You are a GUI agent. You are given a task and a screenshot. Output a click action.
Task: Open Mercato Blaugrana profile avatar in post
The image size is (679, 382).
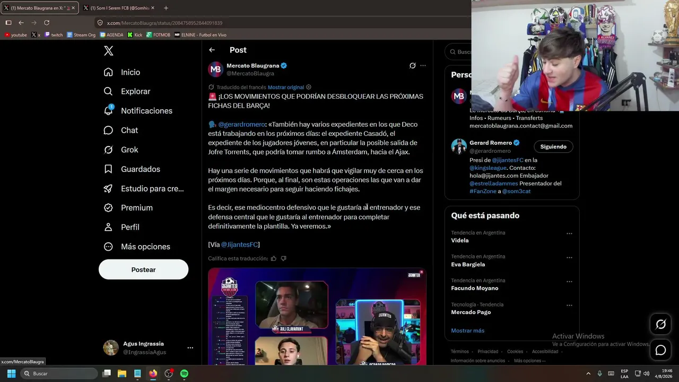point(215,70)
